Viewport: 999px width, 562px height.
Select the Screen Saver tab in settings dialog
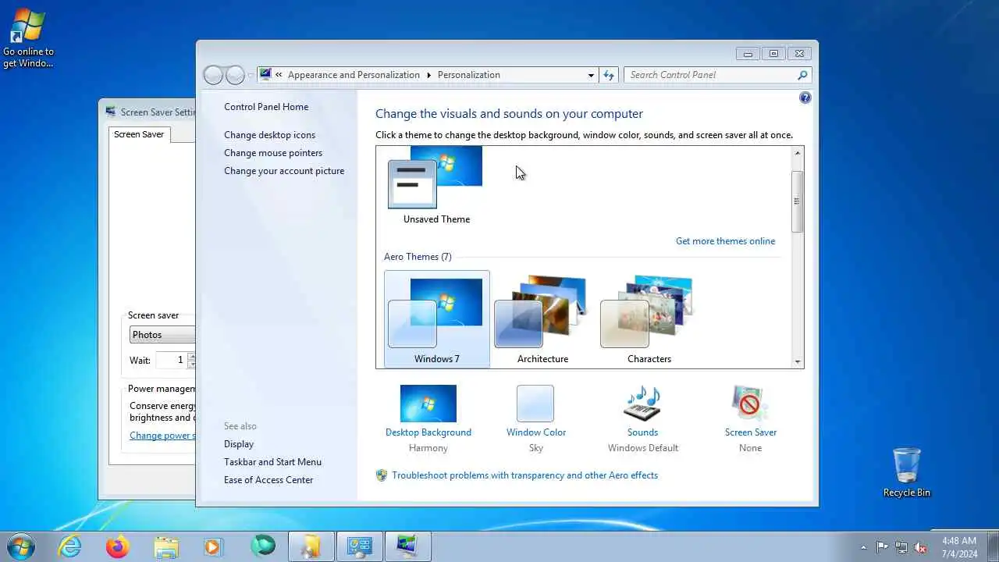pyautogui.click(x=139, y=134)
